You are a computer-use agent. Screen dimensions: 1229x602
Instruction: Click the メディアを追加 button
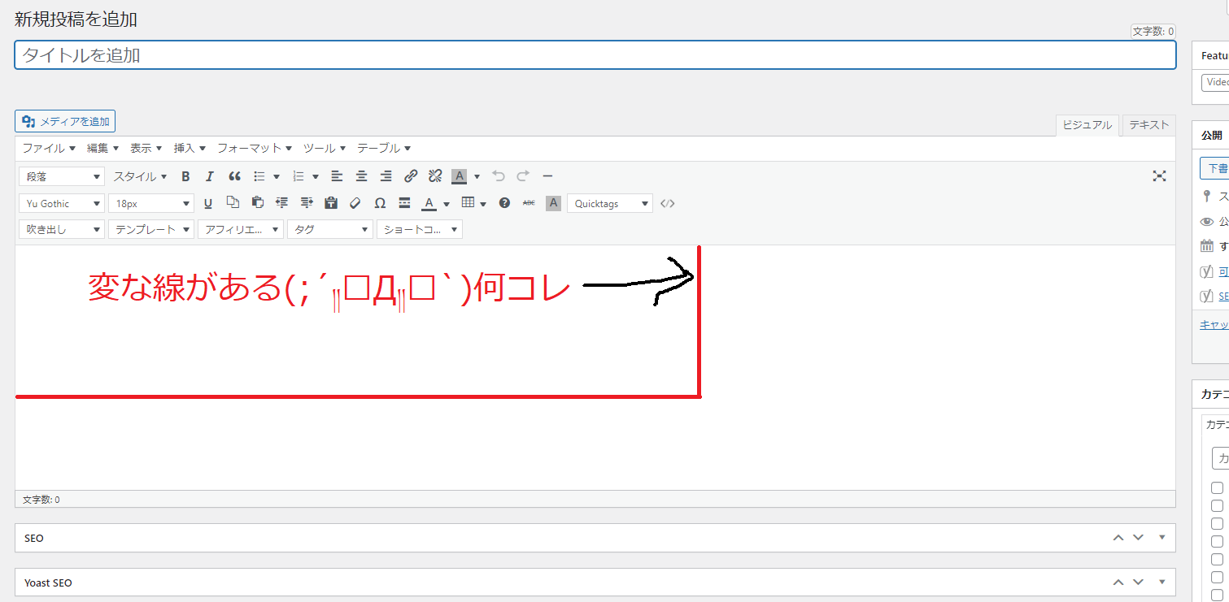[x=65, y=121]
